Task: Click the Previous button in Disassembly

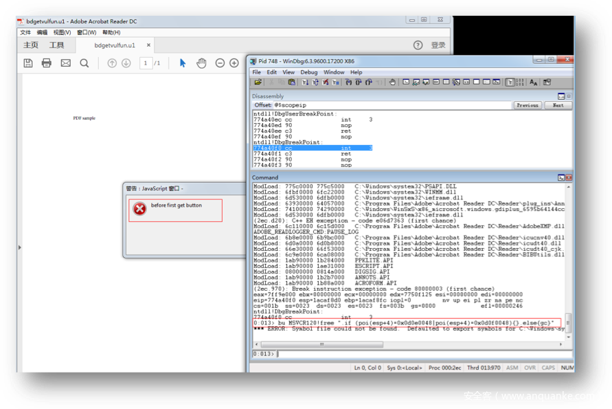Action: click(528, 105)
